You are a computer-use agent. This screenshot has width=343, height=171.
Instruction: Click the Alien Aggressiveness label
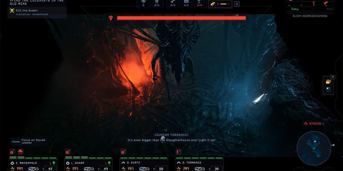pos(310,16)
